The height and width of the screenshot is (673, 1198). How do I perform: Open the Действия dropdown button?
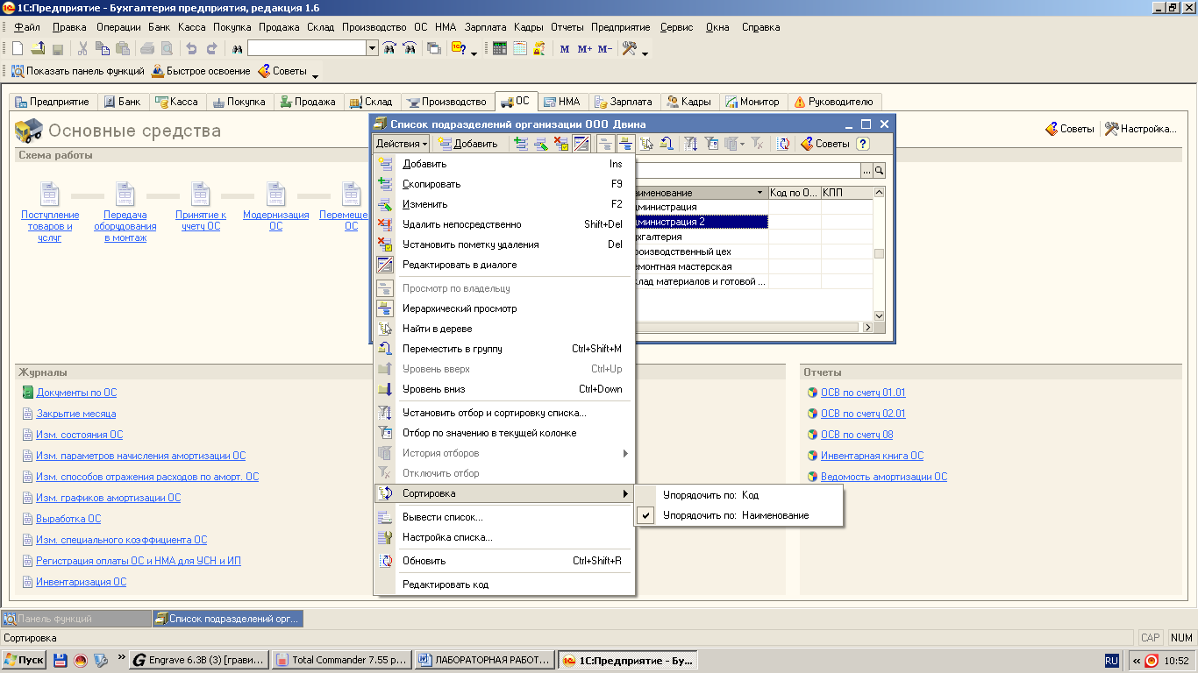click(x=402, y=144)
